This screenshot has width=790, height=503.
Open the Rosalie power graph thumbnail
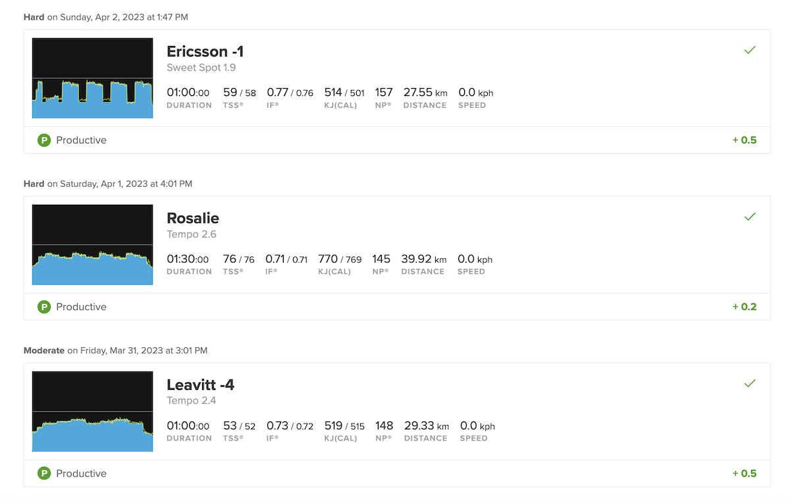[x=92, y=245]
